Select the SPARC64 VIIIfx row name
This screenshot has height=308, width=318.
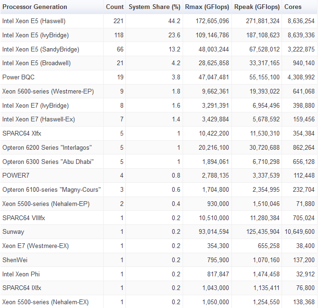tap(24, 218)
